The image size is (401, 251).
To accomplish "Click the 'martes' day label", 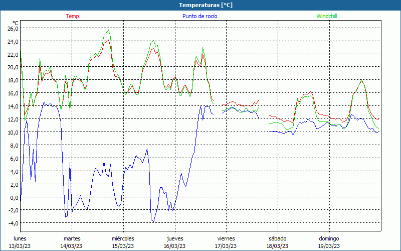I will (72, 238).
